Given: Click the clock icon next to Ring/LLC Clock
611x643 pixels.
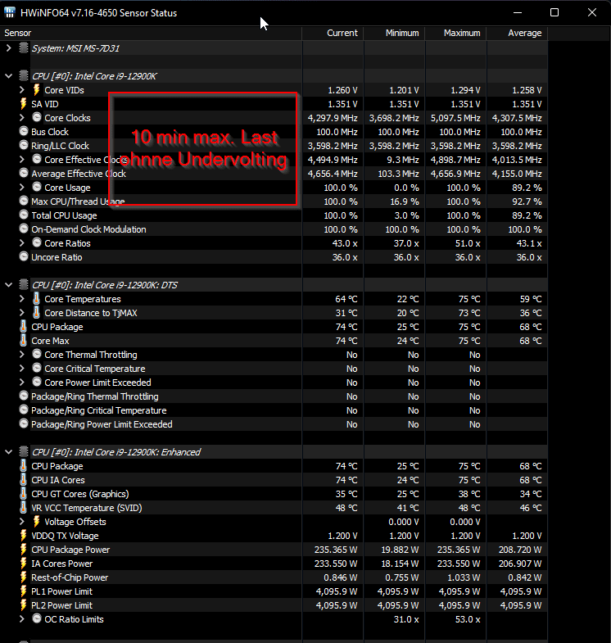Looking at the screenshot, I should click(x=24, y=145).
